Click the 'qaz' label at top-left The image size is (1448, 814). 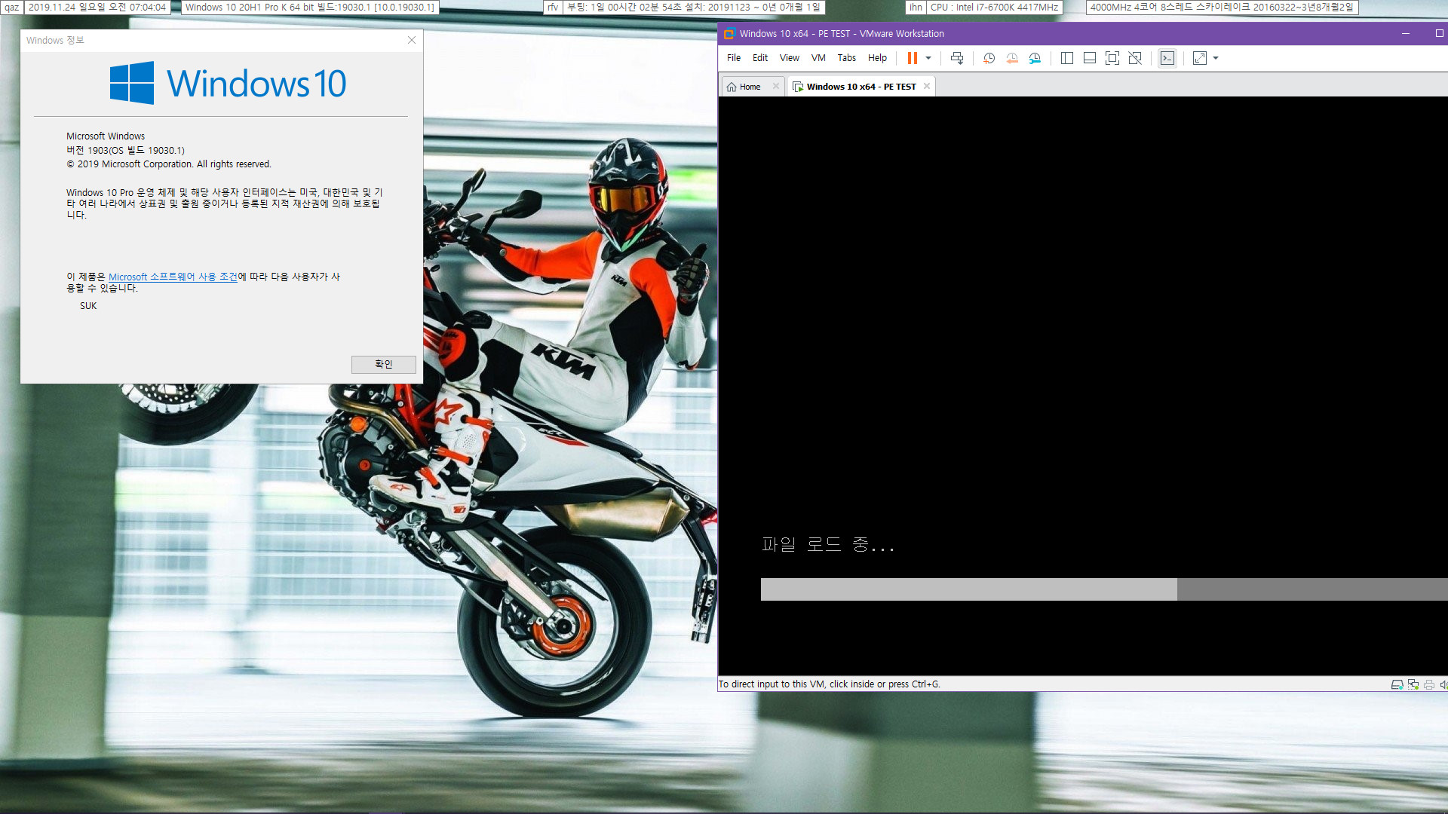[12, 8]
